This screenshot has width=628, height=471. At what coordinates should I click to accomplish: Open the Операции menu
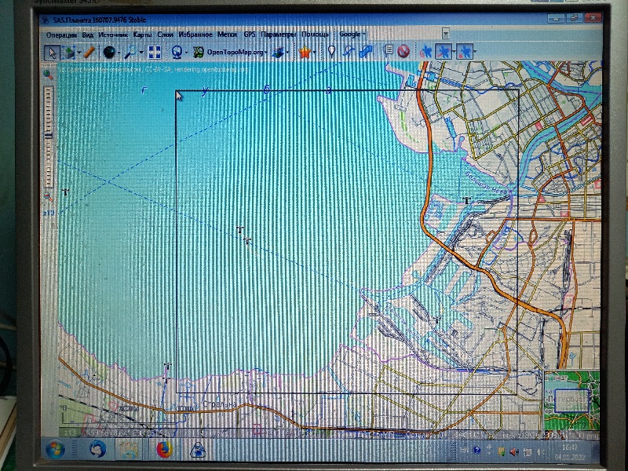click(x=61, y=35)
